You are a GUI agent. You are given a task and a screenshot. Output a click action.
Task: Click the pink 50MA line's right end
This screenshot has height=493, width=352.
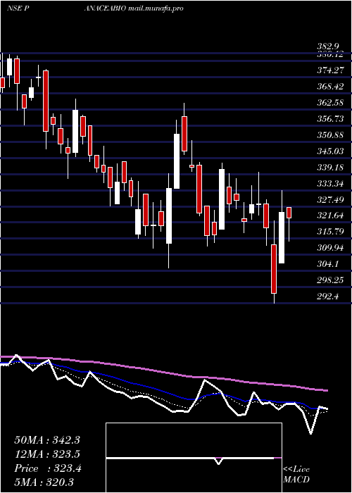coord(326,390)
